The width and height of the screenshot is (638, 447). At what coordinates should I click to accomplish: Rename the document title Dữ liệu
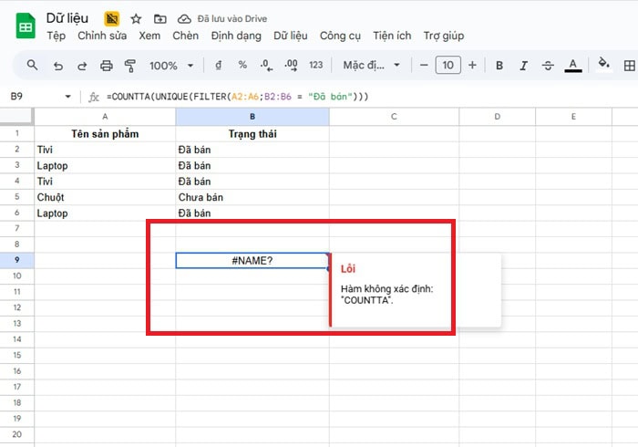[x=67, y=18]
